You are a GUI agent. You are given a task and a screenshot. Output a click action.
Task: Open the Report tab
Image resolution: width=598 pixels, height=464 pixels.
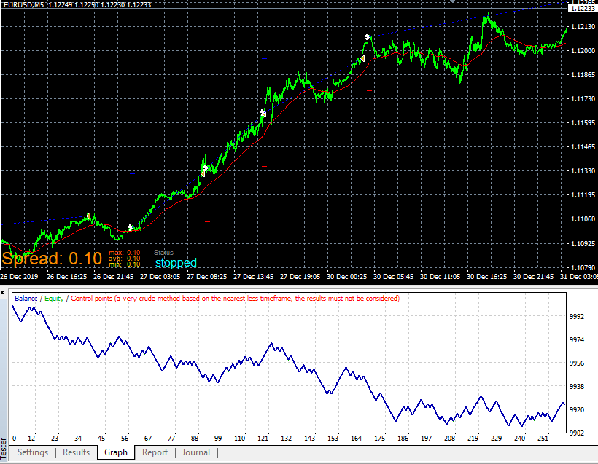click(155, 452)
